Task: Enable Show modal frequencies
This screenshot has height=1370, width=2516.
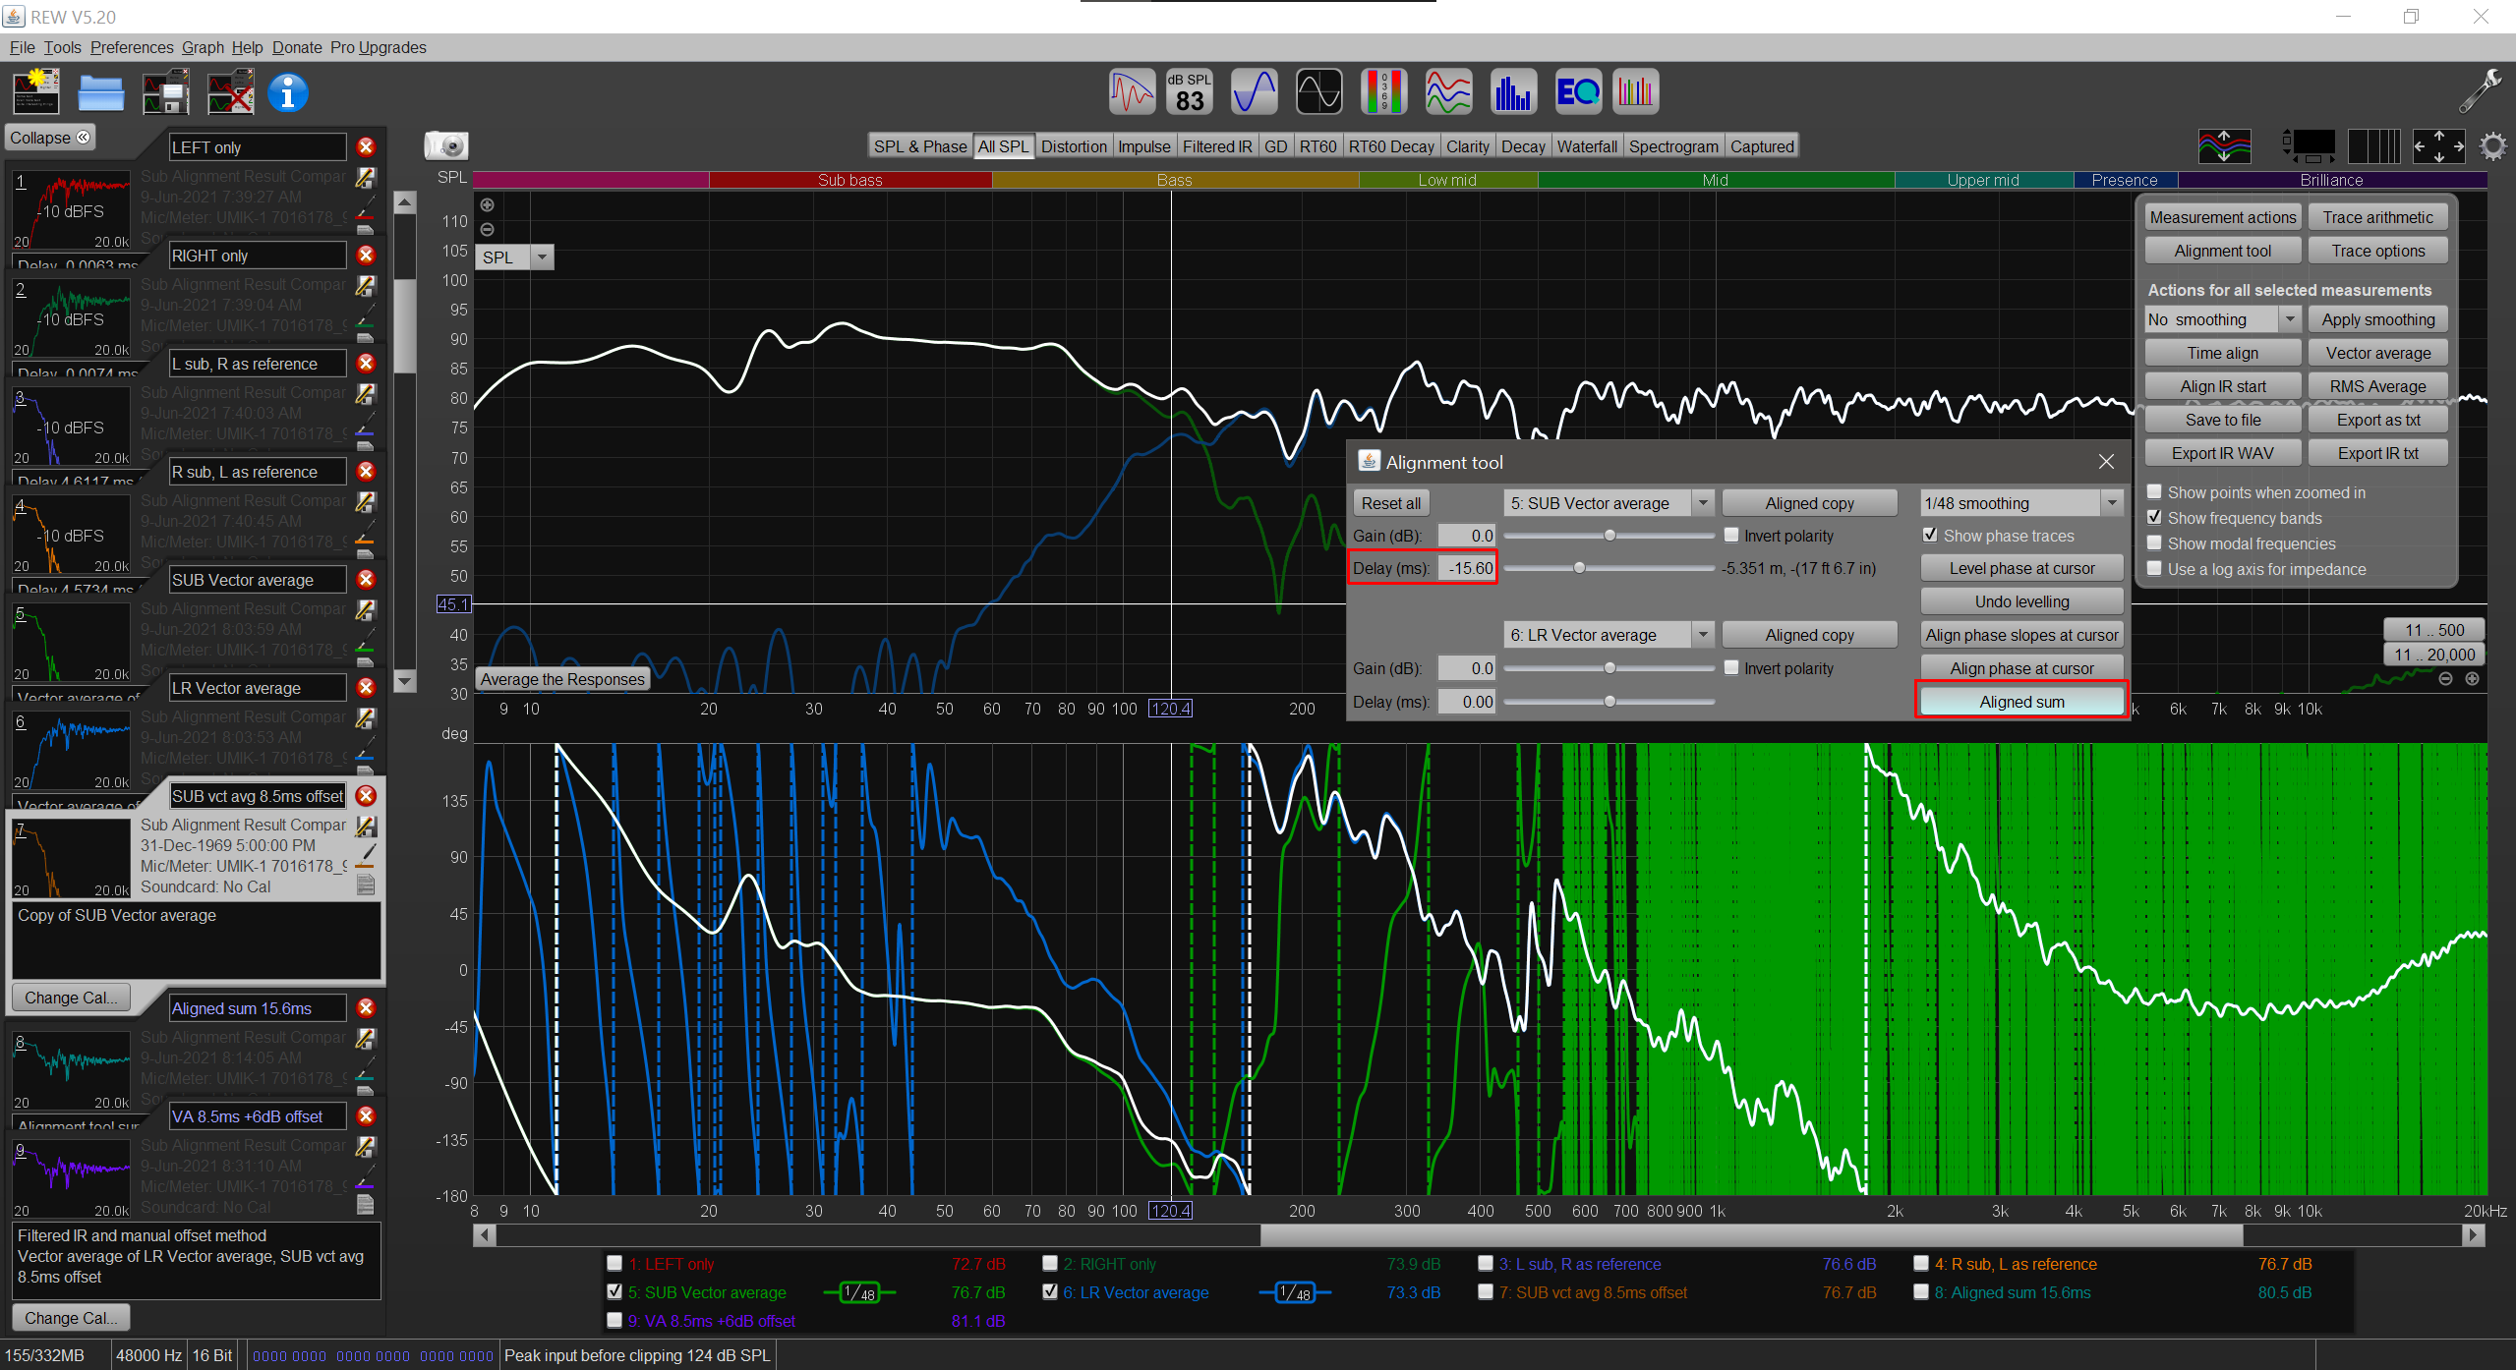Action: click(2154, 542)
